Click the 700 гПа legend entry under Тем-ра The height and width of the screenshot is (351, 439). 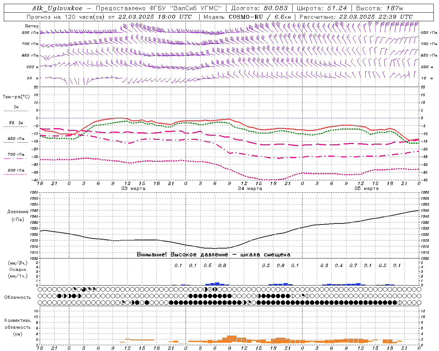point(16,155)
